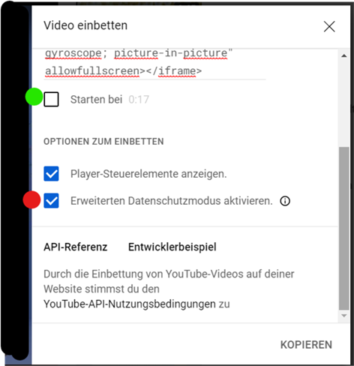Click the KOPIEREN button
Image resolution: width=354 pixels, height=366 pixels.
click(306, 345)
